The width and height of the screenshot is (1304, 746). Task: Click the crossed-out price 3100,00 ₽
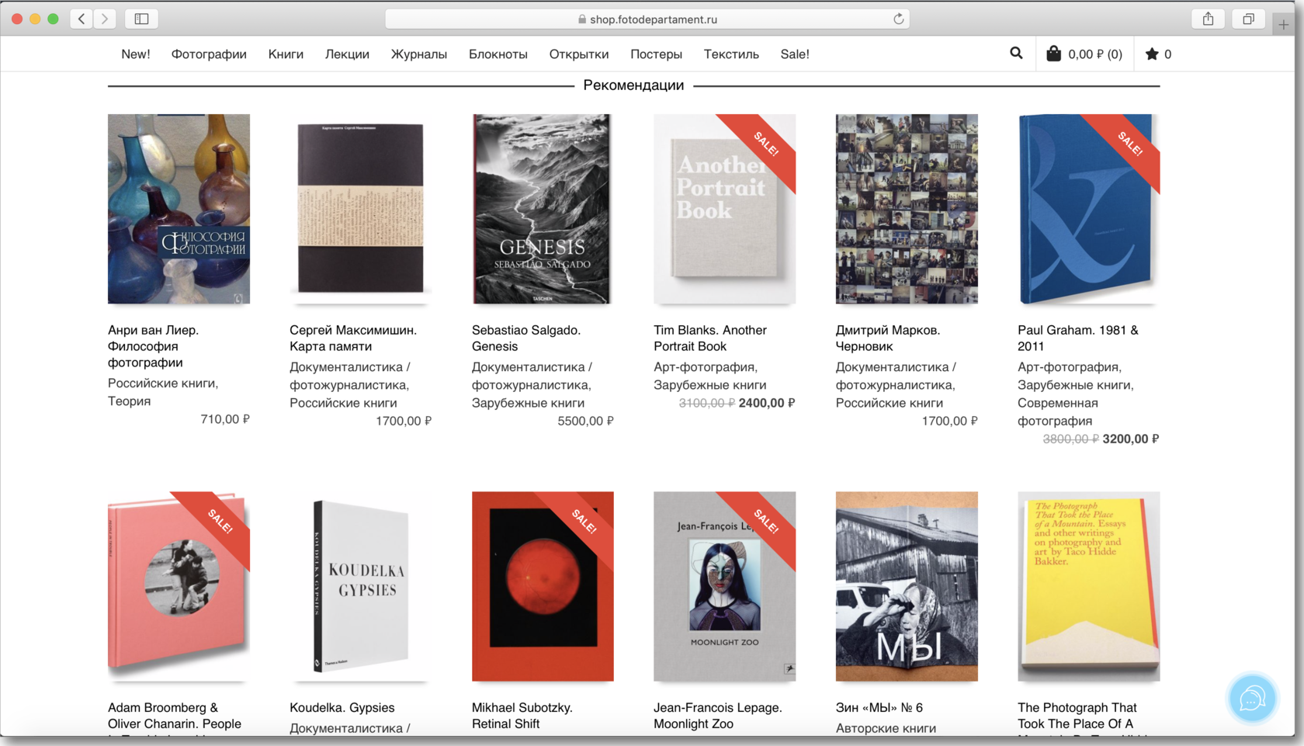[707, 403]
